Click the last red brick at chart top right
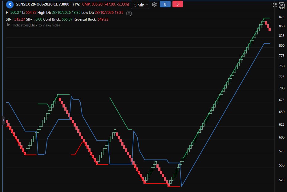This screenshot has width=287, height=192. (x=270, y=29)
